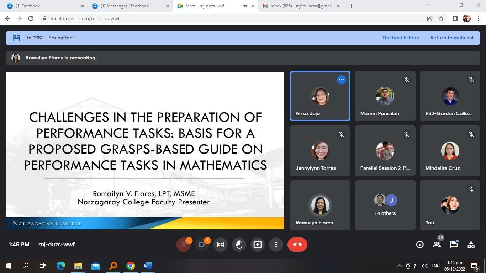Open Chrome profile avatar
Image resolution: width=486 pixels, height=273 pixels.
tap(467, 18)
